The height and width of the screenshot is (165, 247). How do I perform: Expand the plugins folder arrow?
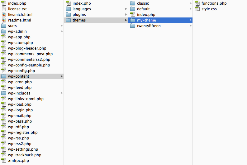pyautogui.click(x=126, y=15)
